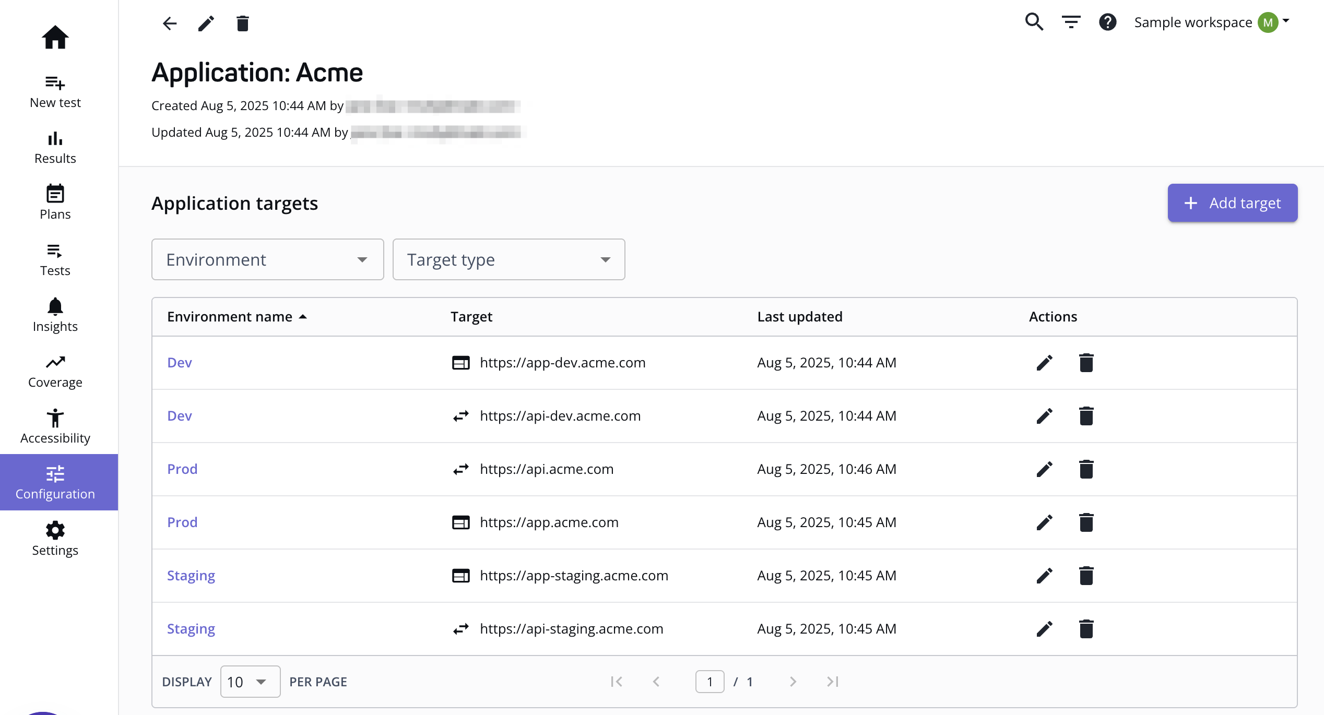The image size is (1324, 715).
Task: Edit the app-dev.acme.com target
Action: [1044, 363]
